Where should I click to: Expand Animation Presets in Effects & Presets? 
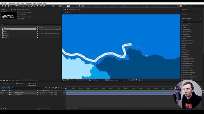point(182,24)
